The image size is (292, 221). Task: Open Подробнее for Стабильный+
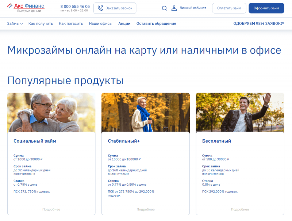[x=145, y=209]
